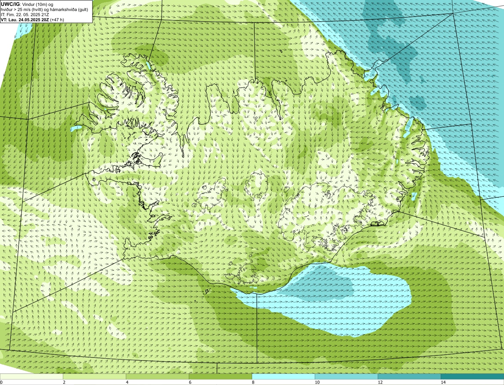Image resolution: width=504 pixels, height=385 pixels.
Task: Click the "IT: Fim. 22. 05. 2025 21Z" line
Action: coord(25,14)
